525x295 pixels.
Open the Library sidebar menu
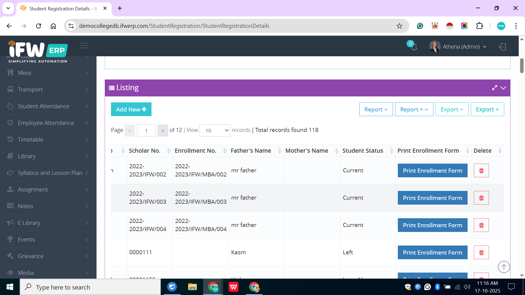tap(27, 156)
